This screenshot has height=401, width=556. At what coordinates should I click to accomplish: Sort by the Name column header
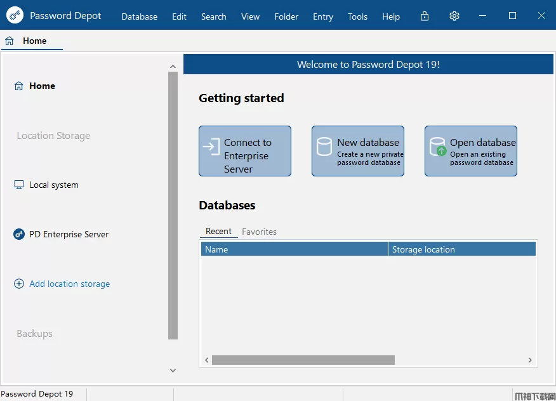tap(294, 249)
